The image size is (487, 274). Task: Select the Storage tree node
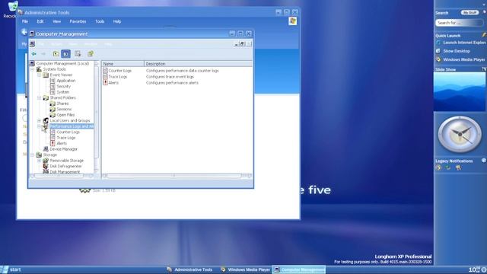pyautogui.click(x=49, y=155)
